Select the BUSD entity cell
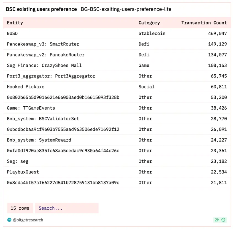This screenshot has width=233, height=230. pyautogui.click(x=12, y=33)
